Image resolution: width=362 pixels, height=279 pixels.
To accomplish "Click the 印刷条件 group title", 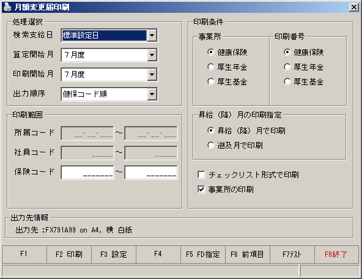I will [x=209, y=22].
